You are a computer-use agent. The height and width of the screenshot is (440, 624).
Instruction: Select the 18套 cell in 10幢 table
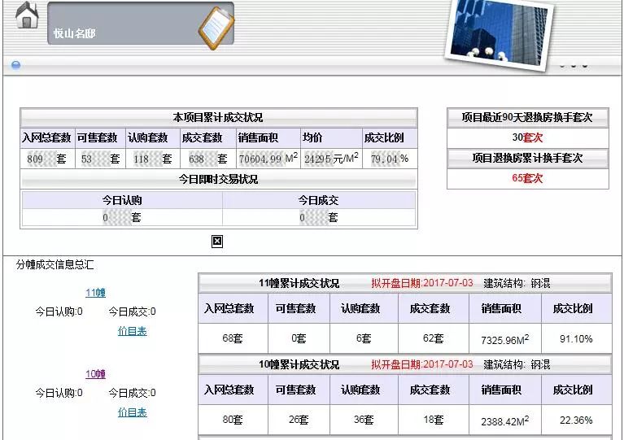434,420
